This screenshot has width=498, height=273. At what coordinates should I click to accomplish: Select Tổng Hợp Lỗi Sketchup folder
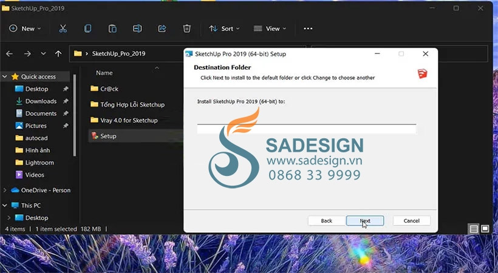click(x=132, y=104)
